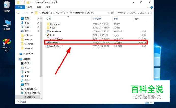176x108 pixels.
Task: Open the plugins folder in navigation pane
Action: coord(27,48)
